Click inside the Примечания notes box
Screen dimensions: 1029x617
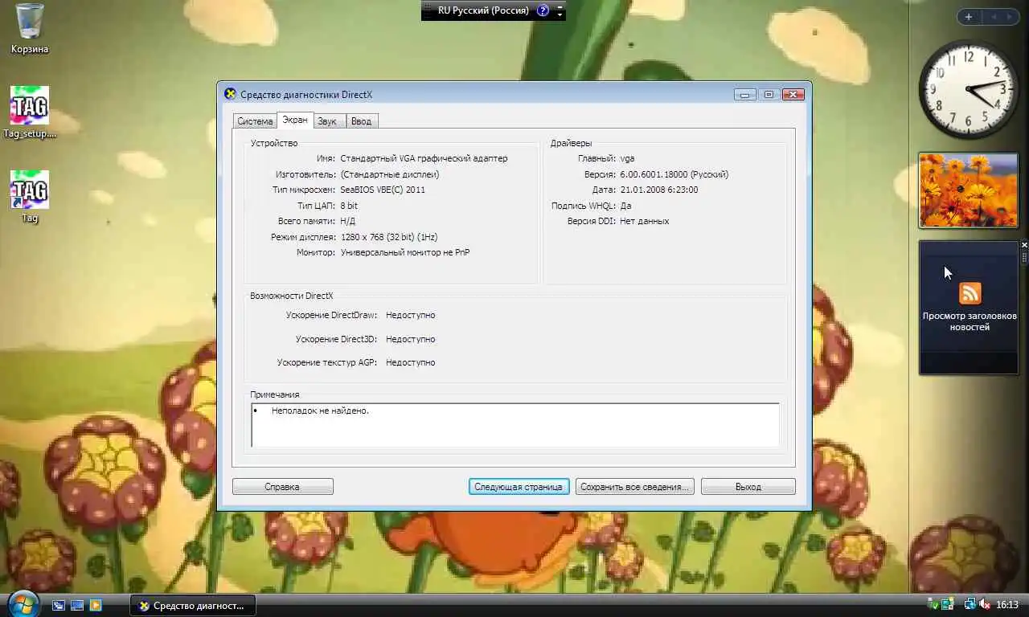click(515, 425)
